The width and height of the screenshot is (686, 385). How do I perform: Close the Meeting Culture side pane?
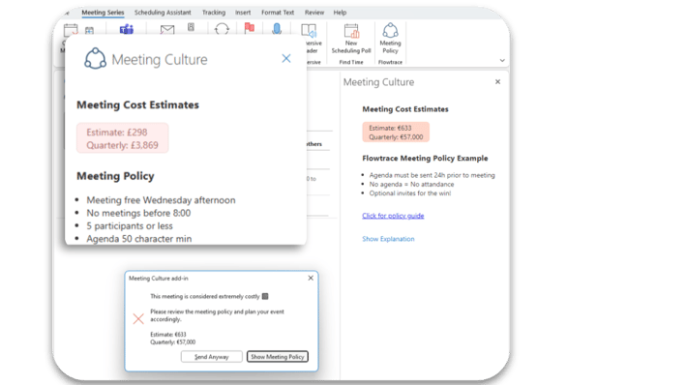tap(497, 82)
